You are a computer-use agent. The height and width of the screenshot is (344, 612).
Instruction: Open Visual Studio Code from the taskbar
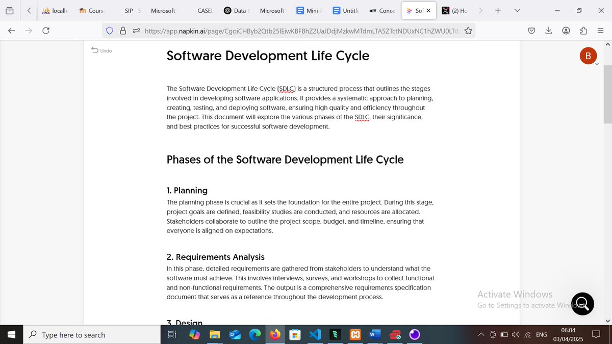coord(315,335)
